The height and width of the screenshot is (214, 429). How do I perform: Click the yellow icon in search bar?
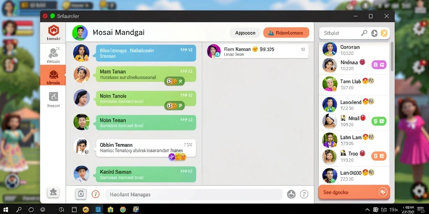pos(384,33)
